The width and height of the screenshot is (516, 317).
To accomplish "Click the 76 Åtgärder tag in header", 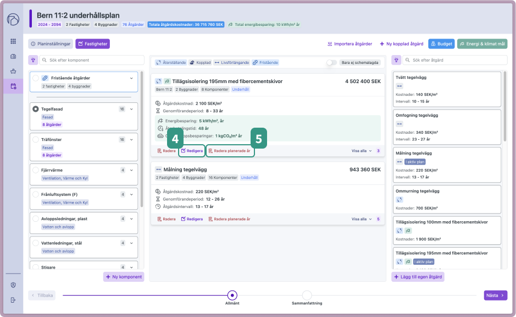I will [133, 25].
